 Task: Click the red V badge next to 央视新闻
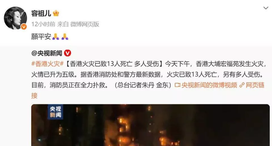click(x=67, y=53)
